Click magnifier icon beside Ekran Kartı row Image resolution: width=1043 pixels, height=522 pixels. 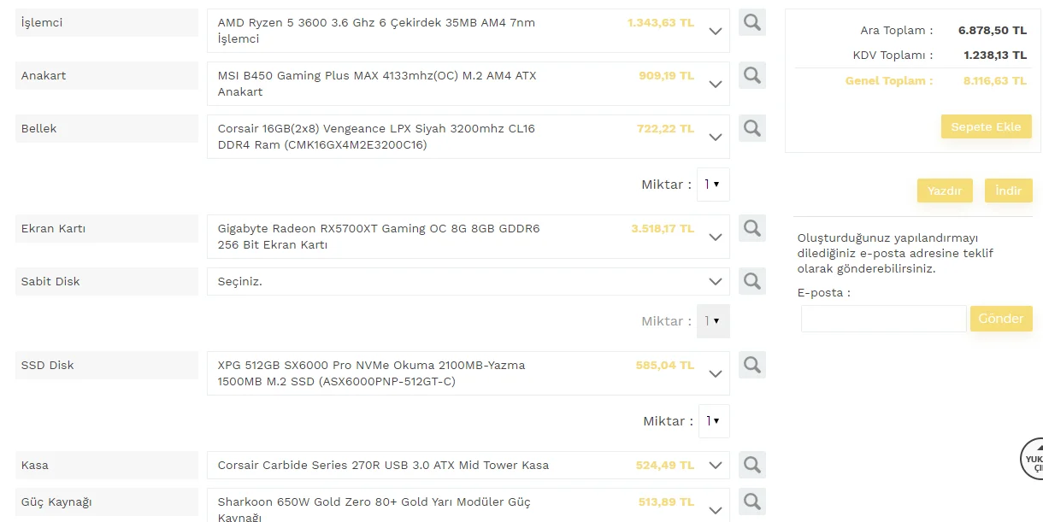click(x=751, y=228)
